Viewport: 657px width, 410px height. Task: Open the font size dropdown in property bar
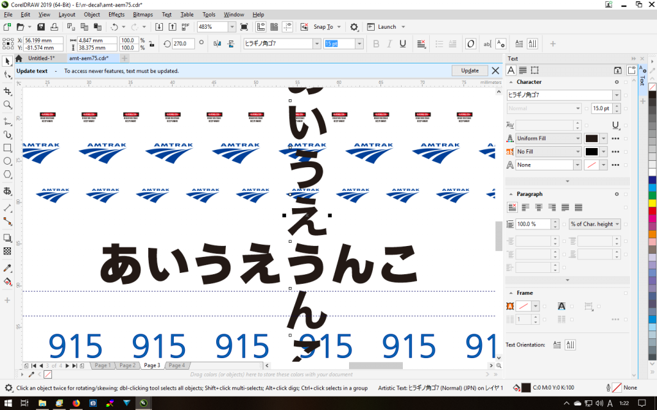click(359, 44)
